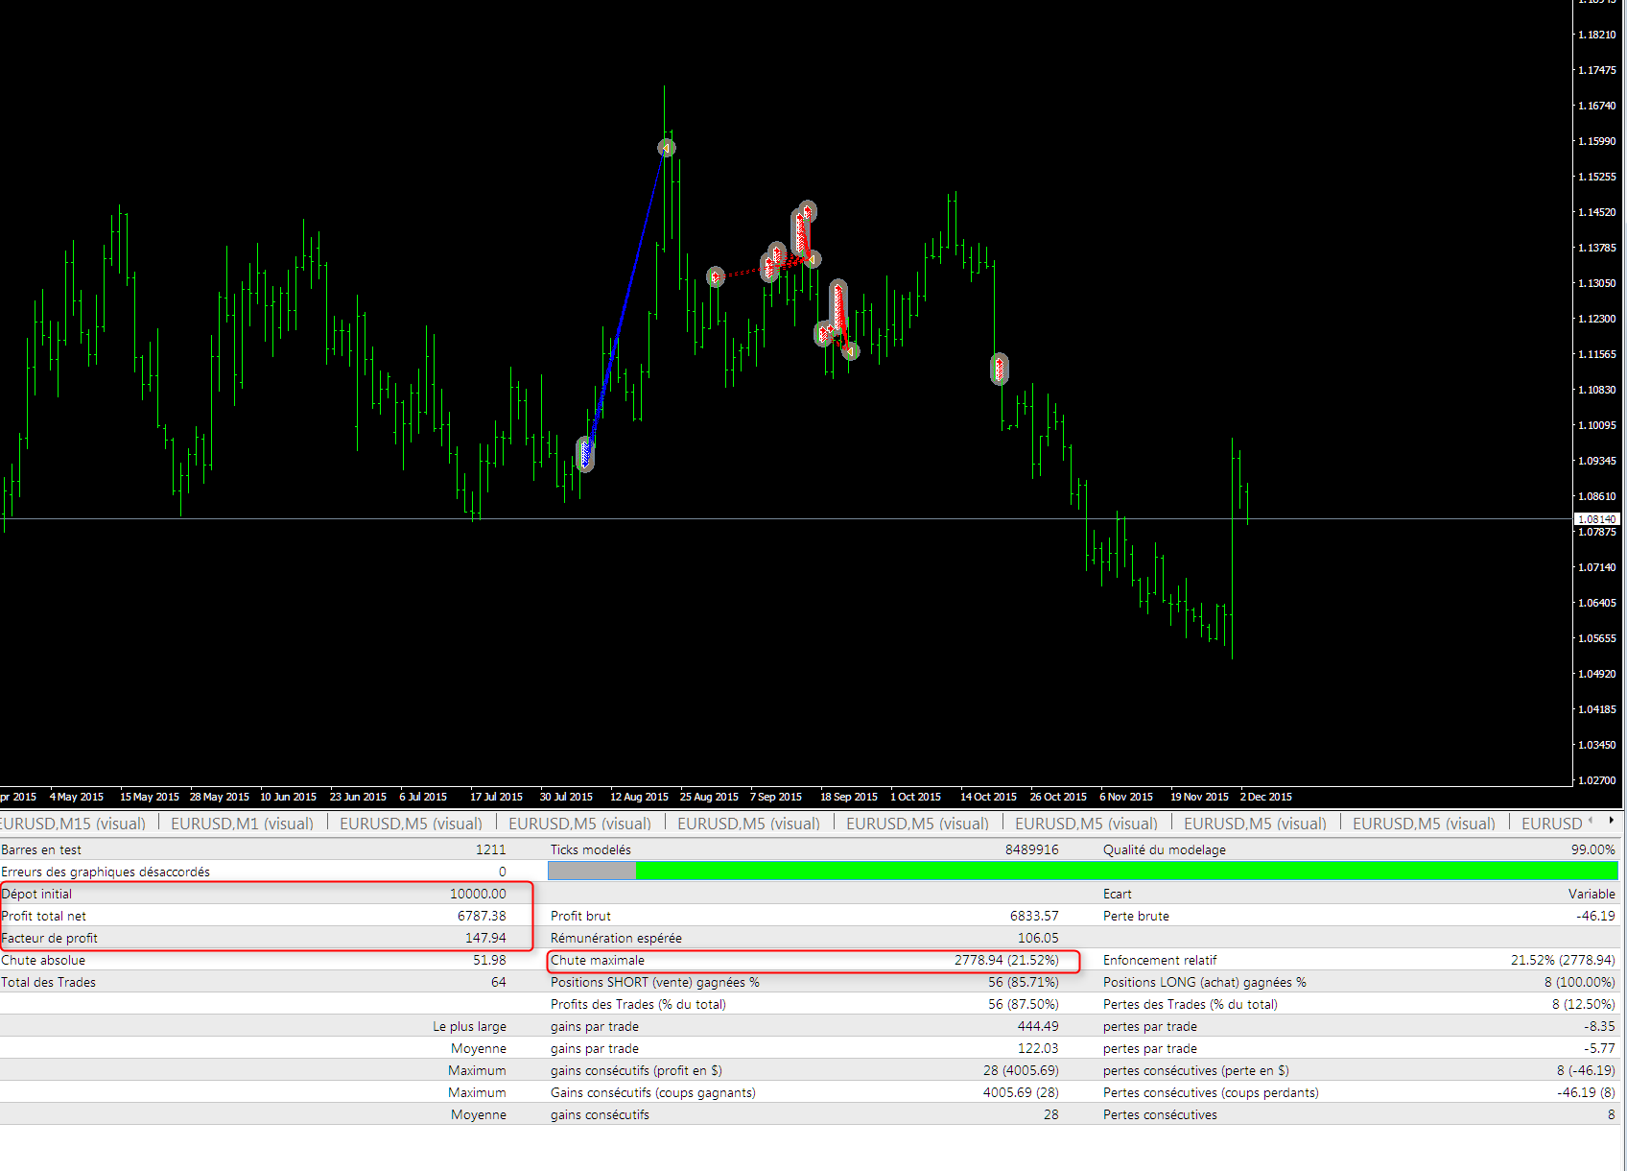Select the Chute maximale value 2778.94 (21.52%)
This screenshot has width=1627, height=1171.
pos(1005,960)
